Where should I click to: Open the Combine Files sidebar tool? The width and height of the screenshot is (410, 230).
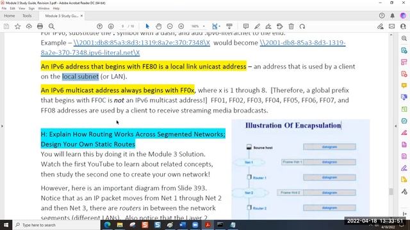(404, 97)
